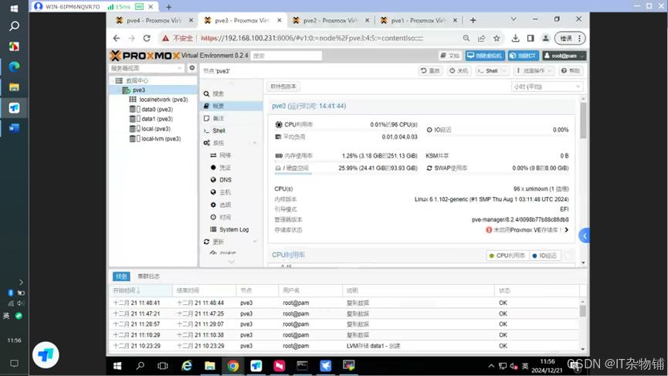Open the repository status warning arrow

point(567,230)
